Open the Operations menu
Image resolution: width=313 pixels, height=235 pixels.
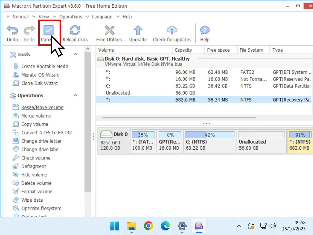[70, 17]
